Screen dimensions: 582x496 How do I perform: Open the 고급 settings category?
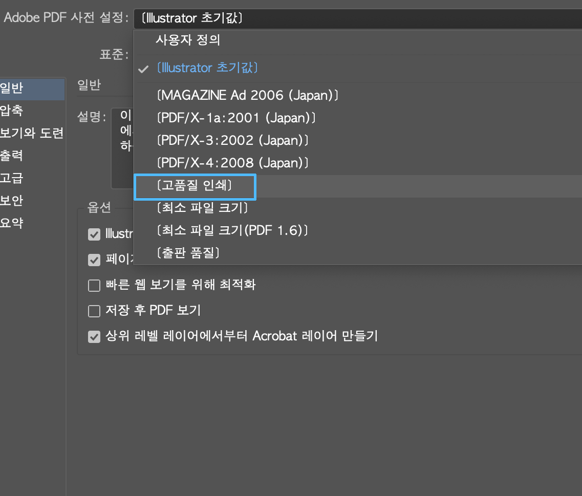32,178
